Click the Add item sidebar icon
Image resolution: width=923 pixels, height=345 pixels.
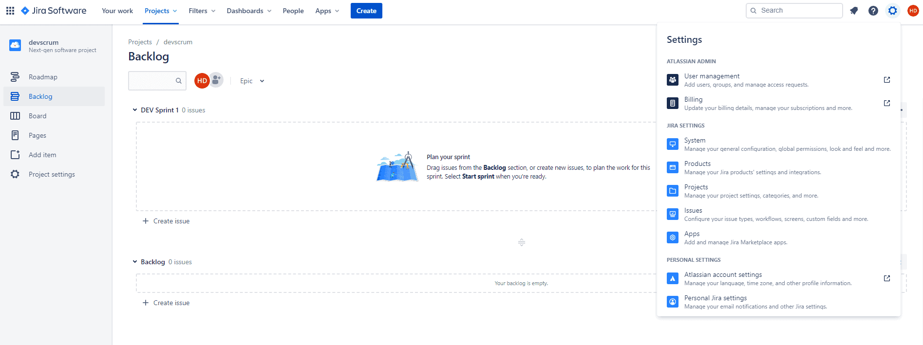click(15, 155)
